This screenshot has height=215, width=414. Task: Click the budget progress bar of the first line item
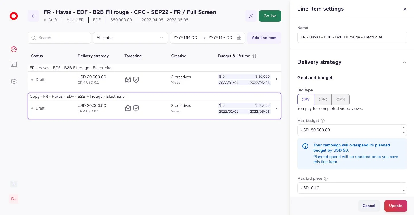pos(244,77)
